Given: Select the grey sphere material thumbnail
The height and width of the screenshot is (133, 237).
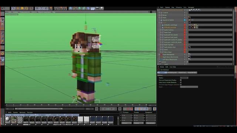Looking at the screenshot, I should (8, 119).
